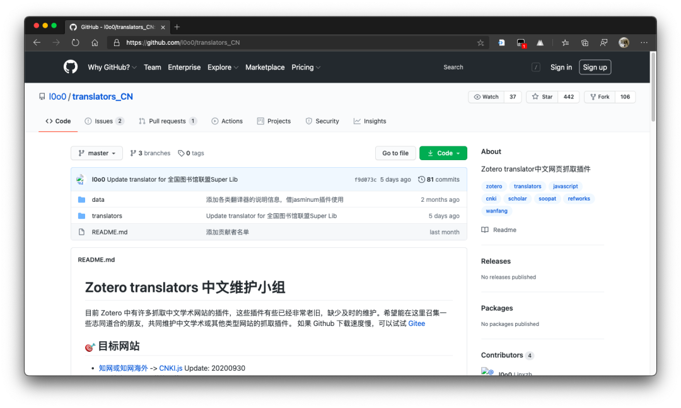Open the CNKI.js link in README
681x408 pixels.
pos(171,368)
